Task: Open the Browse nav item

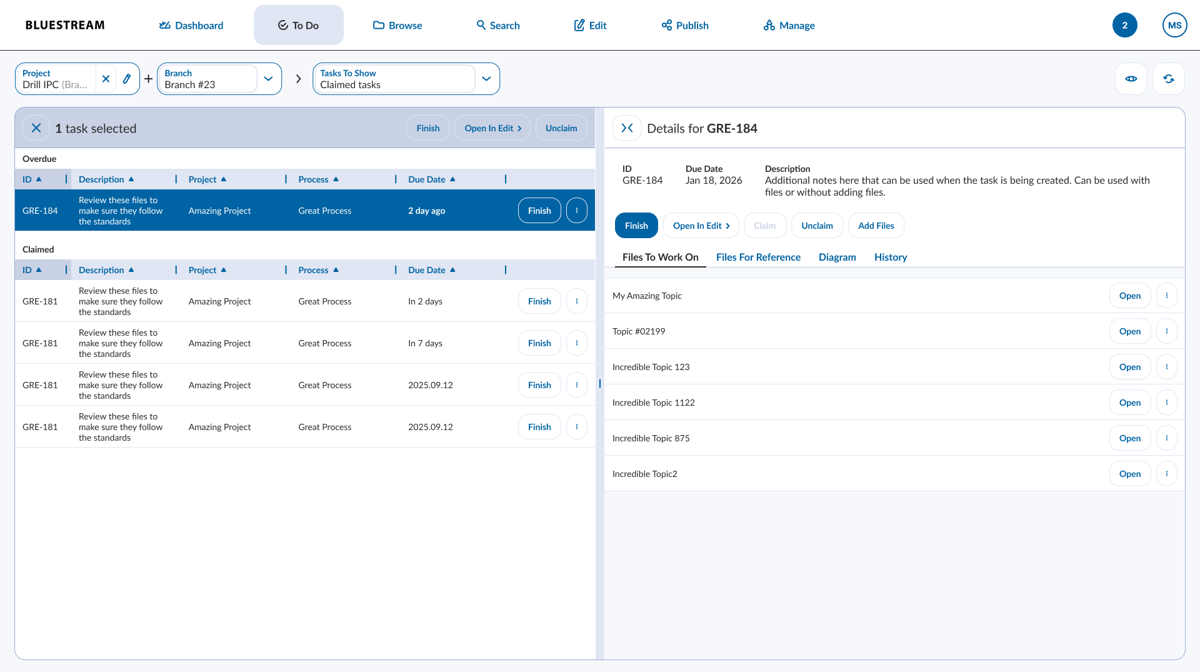Action: coord(397,25)
